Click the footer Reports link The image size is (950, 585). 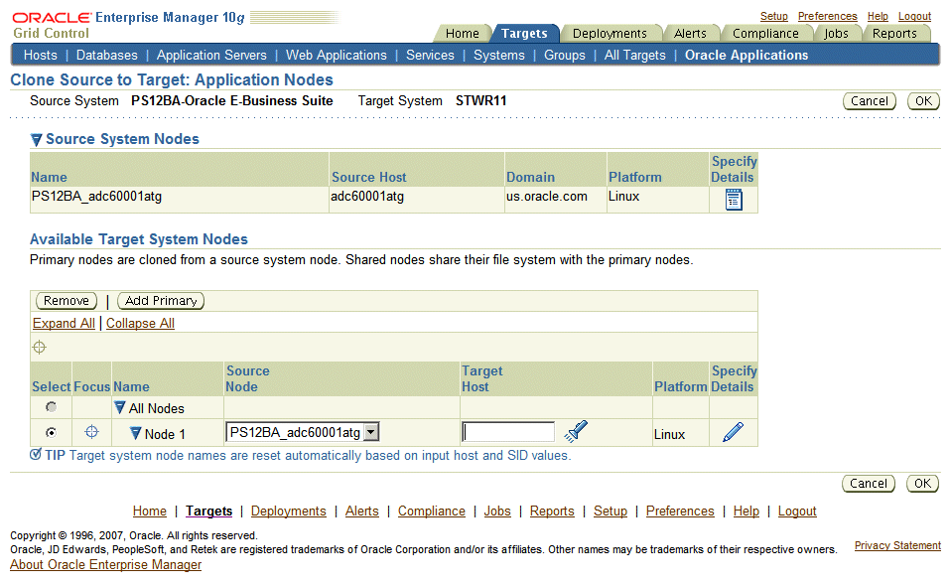pyautogui.click(x=552, y=512)
